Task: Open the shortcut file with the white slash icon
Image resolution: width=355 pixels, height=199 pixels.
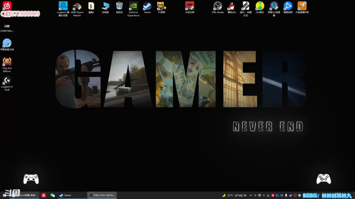Action: click(246, 9)
